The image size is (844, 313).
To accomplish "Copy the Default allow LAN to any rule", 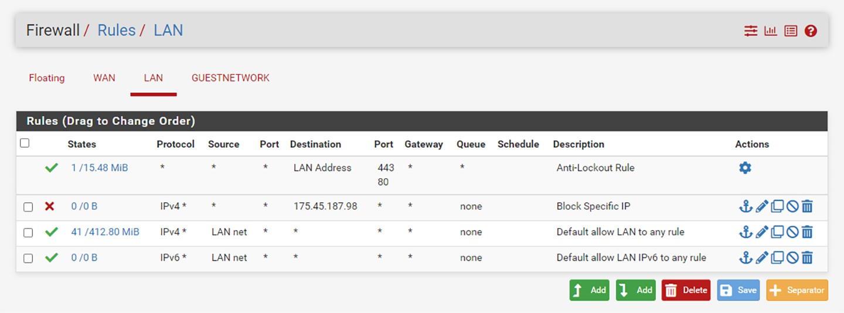I will pos(777,232).
